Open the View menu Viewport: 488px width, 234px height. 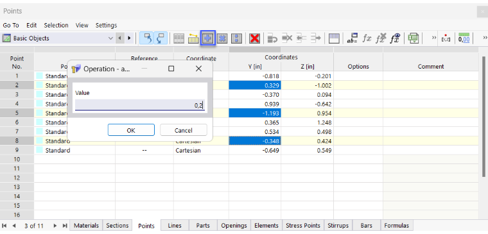[82, 25]
